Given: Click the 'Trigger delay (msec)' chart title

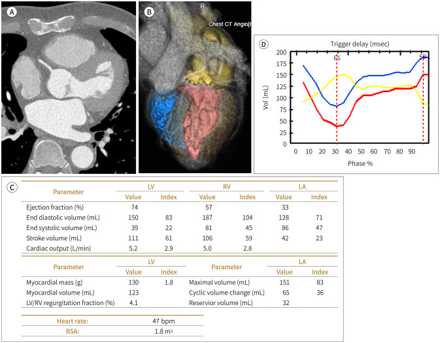Looking at the screenshot, I should point(360,44).
